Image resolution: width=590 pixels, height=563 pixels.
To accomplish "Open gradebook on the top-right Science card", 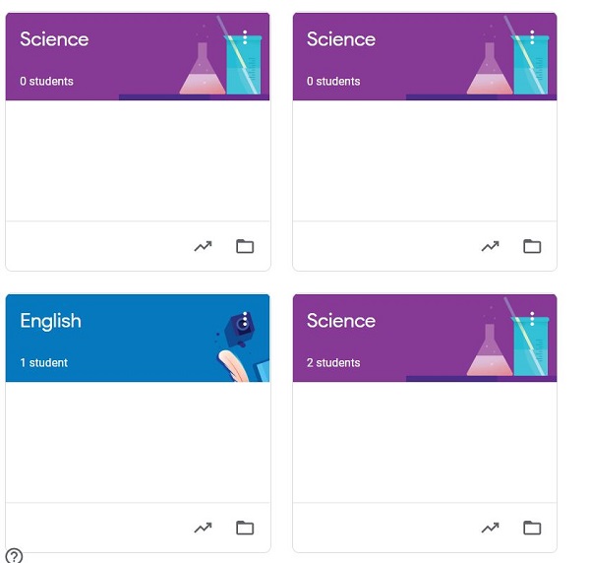I will (490, 247).
